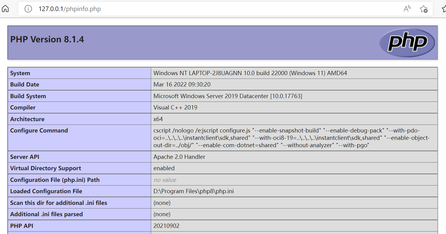
Task: Click the Additional .ini files parsed label
Action: click(46, 214)
